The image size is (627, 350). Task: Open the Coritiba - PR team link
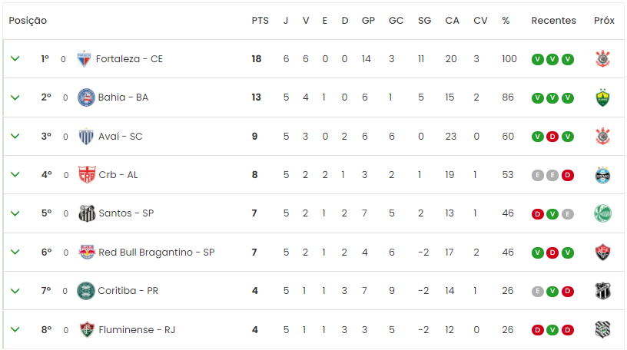coord(128,291)
